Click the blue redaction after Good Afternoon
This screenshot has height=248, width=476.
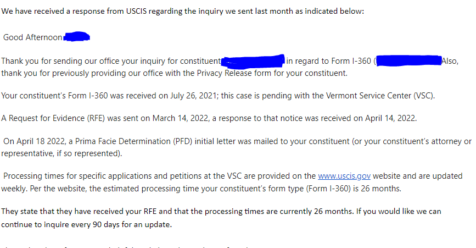(x=77, y=36)
